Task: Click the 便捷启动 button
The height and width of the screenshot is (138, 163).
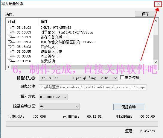Action: [129, 107]
